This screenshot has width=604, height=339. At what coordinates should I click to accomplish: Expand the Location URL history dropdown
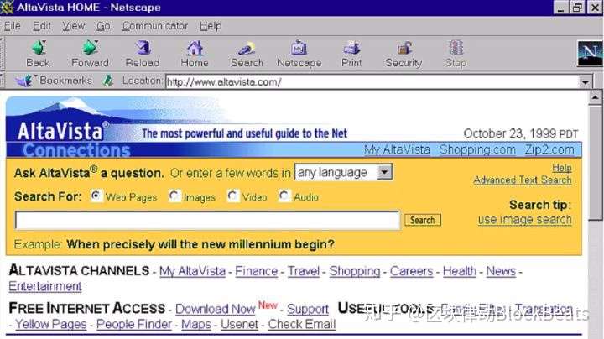point(585,82)
